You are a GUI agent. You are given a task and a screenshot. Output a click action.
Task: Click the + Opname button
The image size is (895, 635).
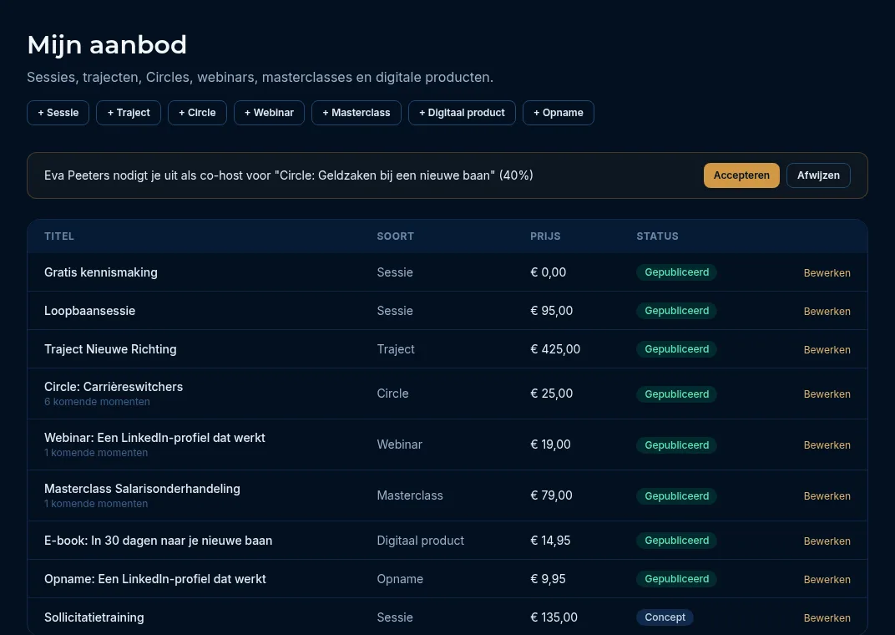[559, 113]
